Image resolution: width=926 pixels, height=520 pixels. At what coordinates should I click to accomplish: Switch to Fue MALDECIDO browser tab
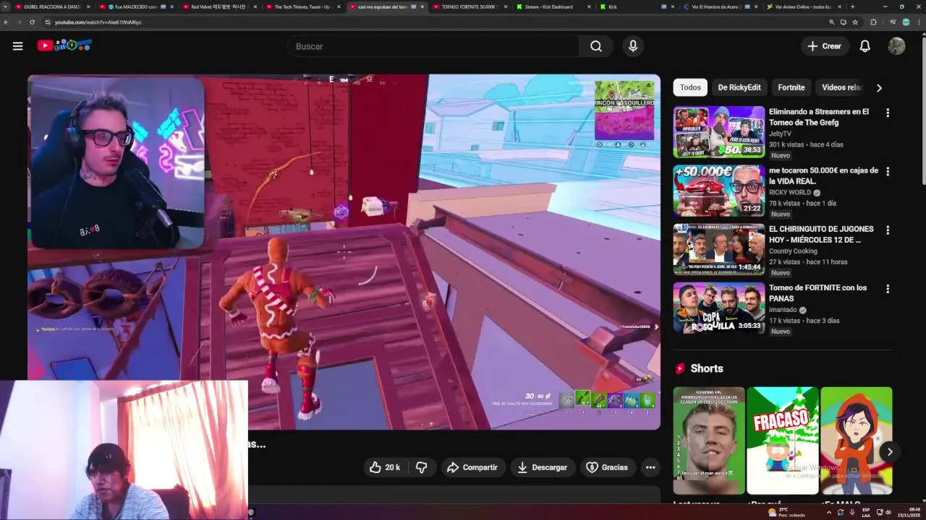(x=136, y=6)
